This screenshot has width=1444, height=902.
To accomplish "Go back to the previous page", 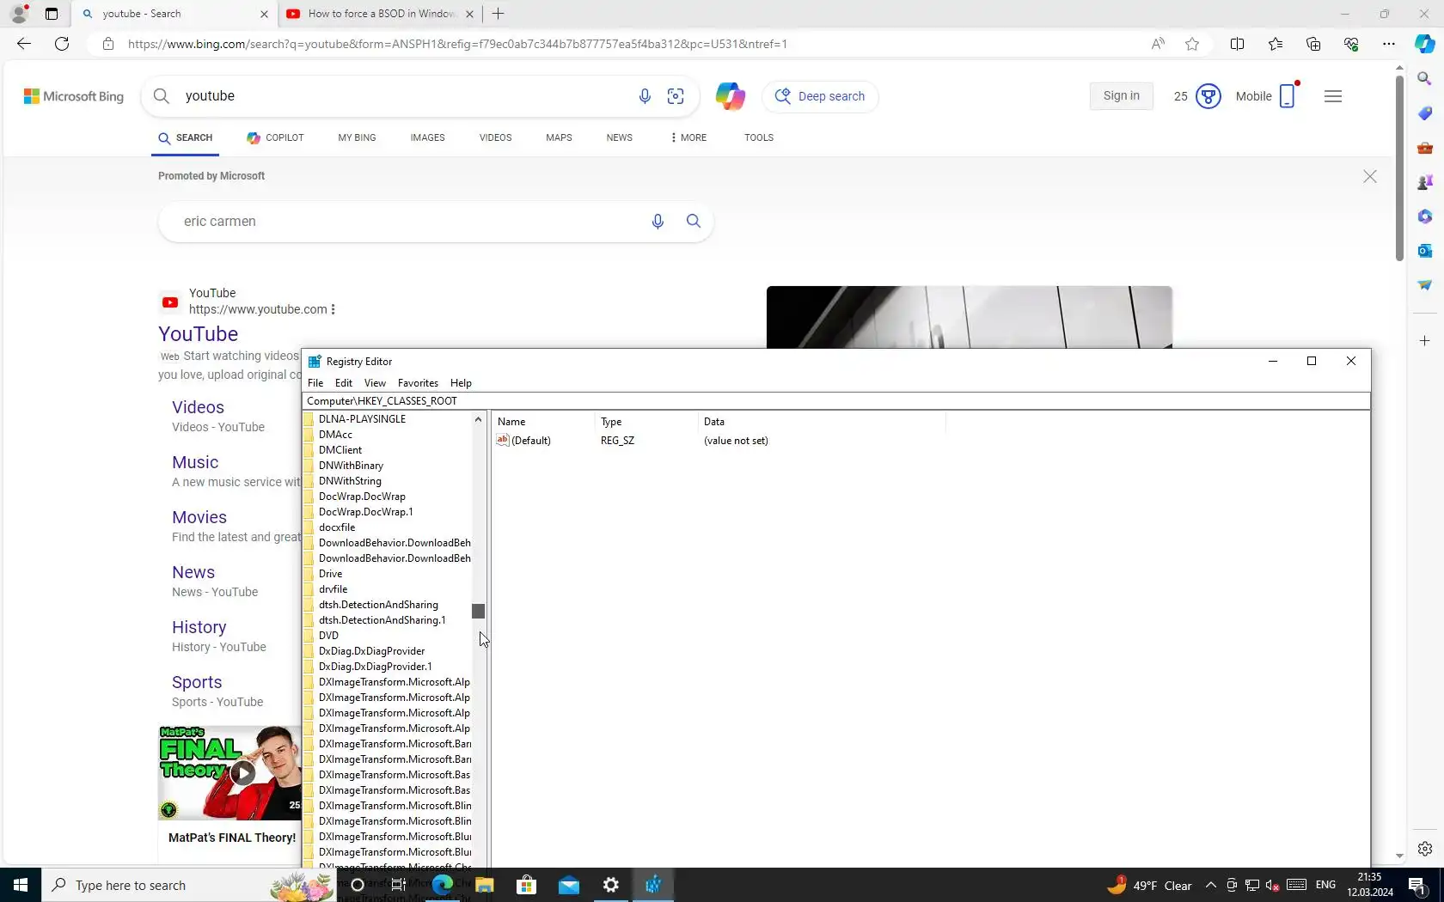I will 24,44.
